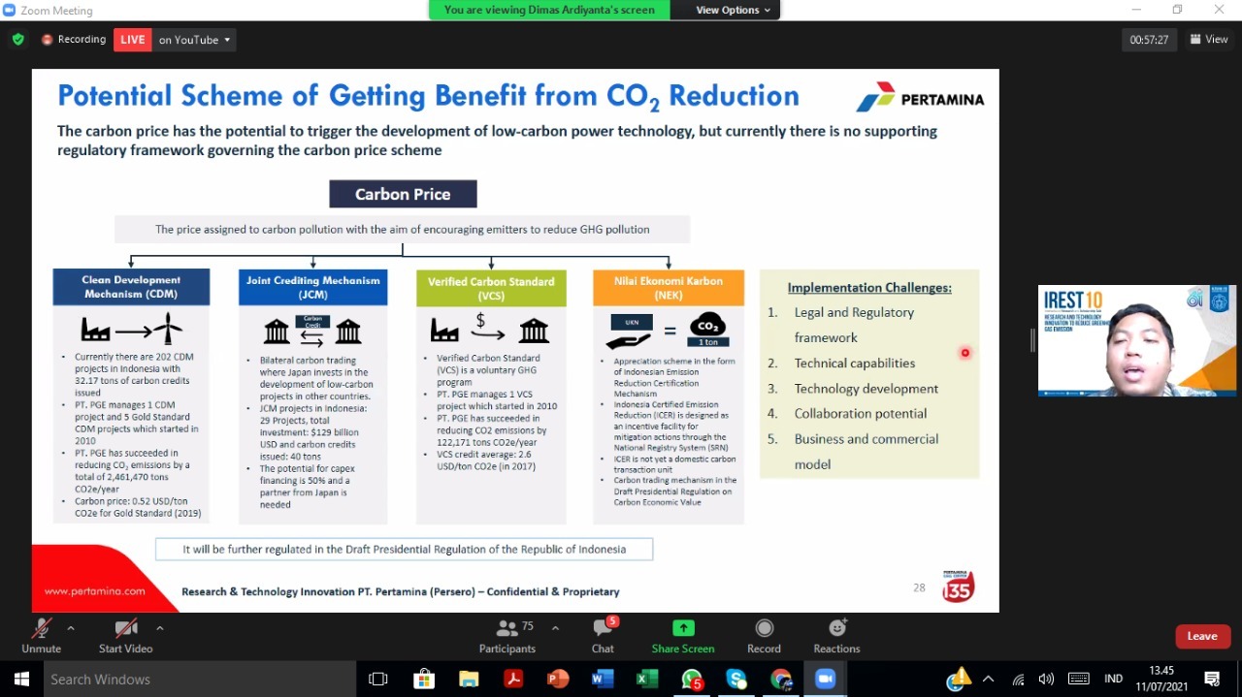Expand audio options arrow beside Unmute

click(71, 628)
